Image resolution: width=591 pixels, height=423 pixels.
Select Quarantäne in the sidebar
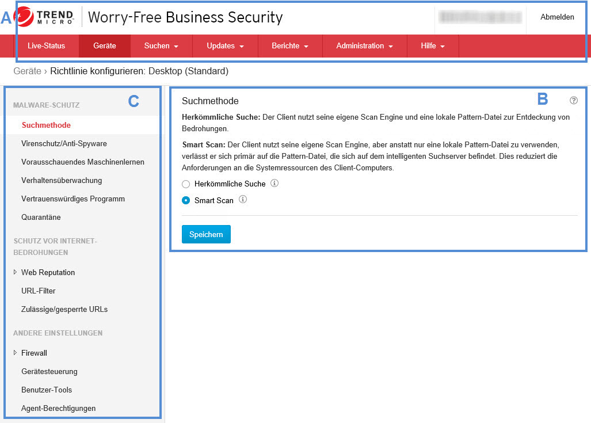pyautogui.click(x=41, y=217)
